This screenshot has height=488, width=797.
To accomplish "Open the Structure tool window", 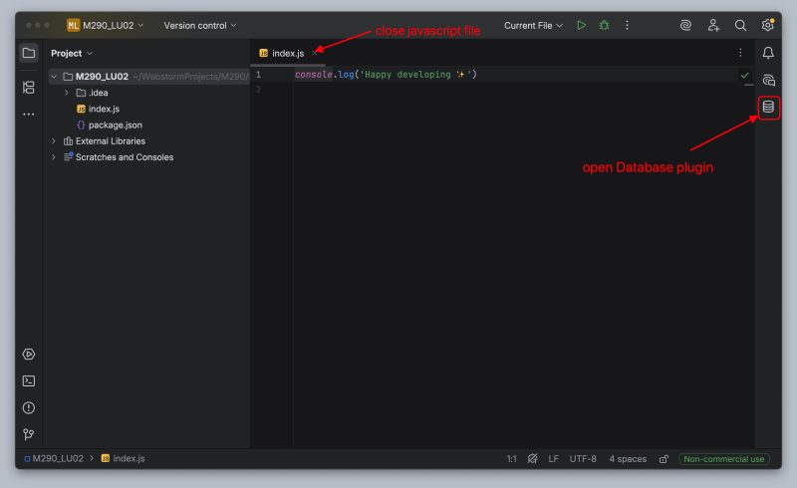I will (29, 88).
